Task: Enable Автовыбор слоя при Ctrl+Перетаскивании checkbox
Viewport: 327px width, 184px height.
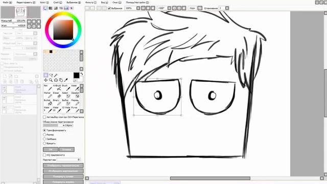Action: [x=44, y=117]
